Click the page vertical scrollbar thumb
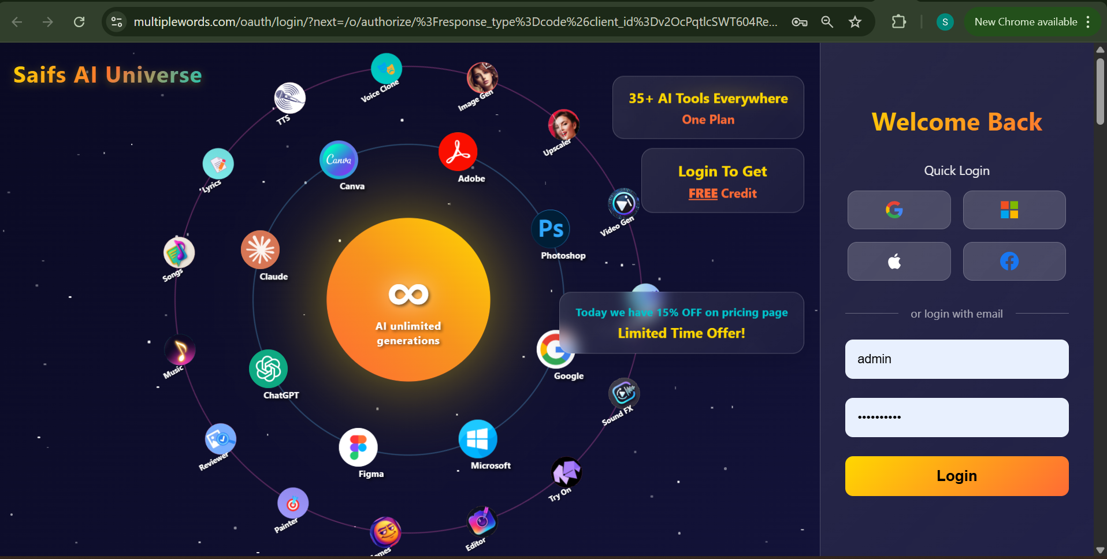 pyautogui.click(x=1100, y=91)
